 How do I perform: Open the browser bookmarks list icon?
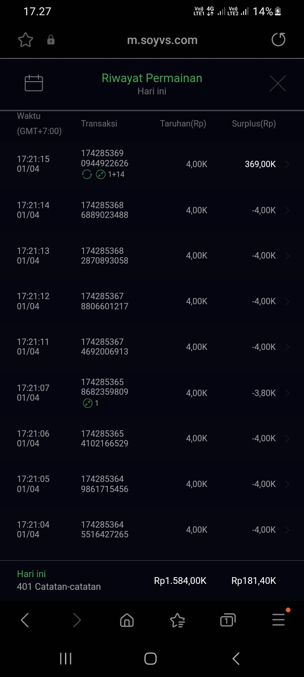pos(177,620)
